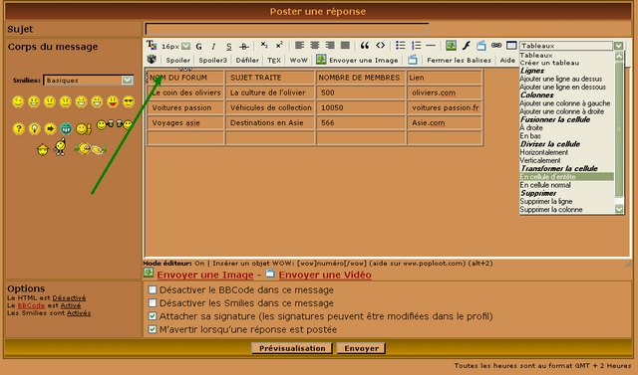Collapse the Tableaux dropdown arrow
The height and width of the screenshot is (375, 638).
tap(618, 46)
